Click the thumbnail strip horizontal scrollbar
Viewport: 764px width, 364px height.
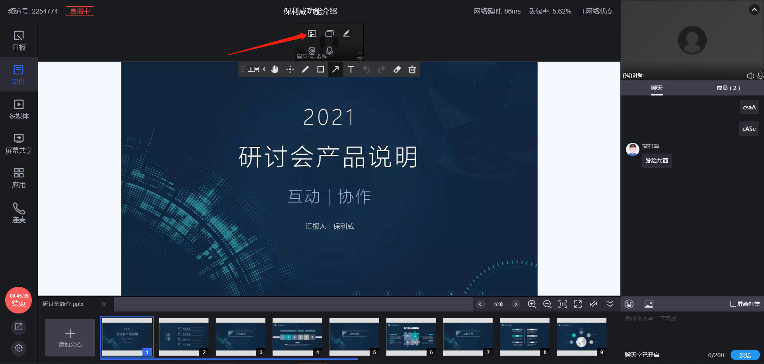(x=229, y=359)
